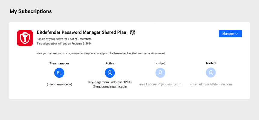Click the Active member avatar icon
Viewport: 259px width, 120px height.
coord(110,73)
